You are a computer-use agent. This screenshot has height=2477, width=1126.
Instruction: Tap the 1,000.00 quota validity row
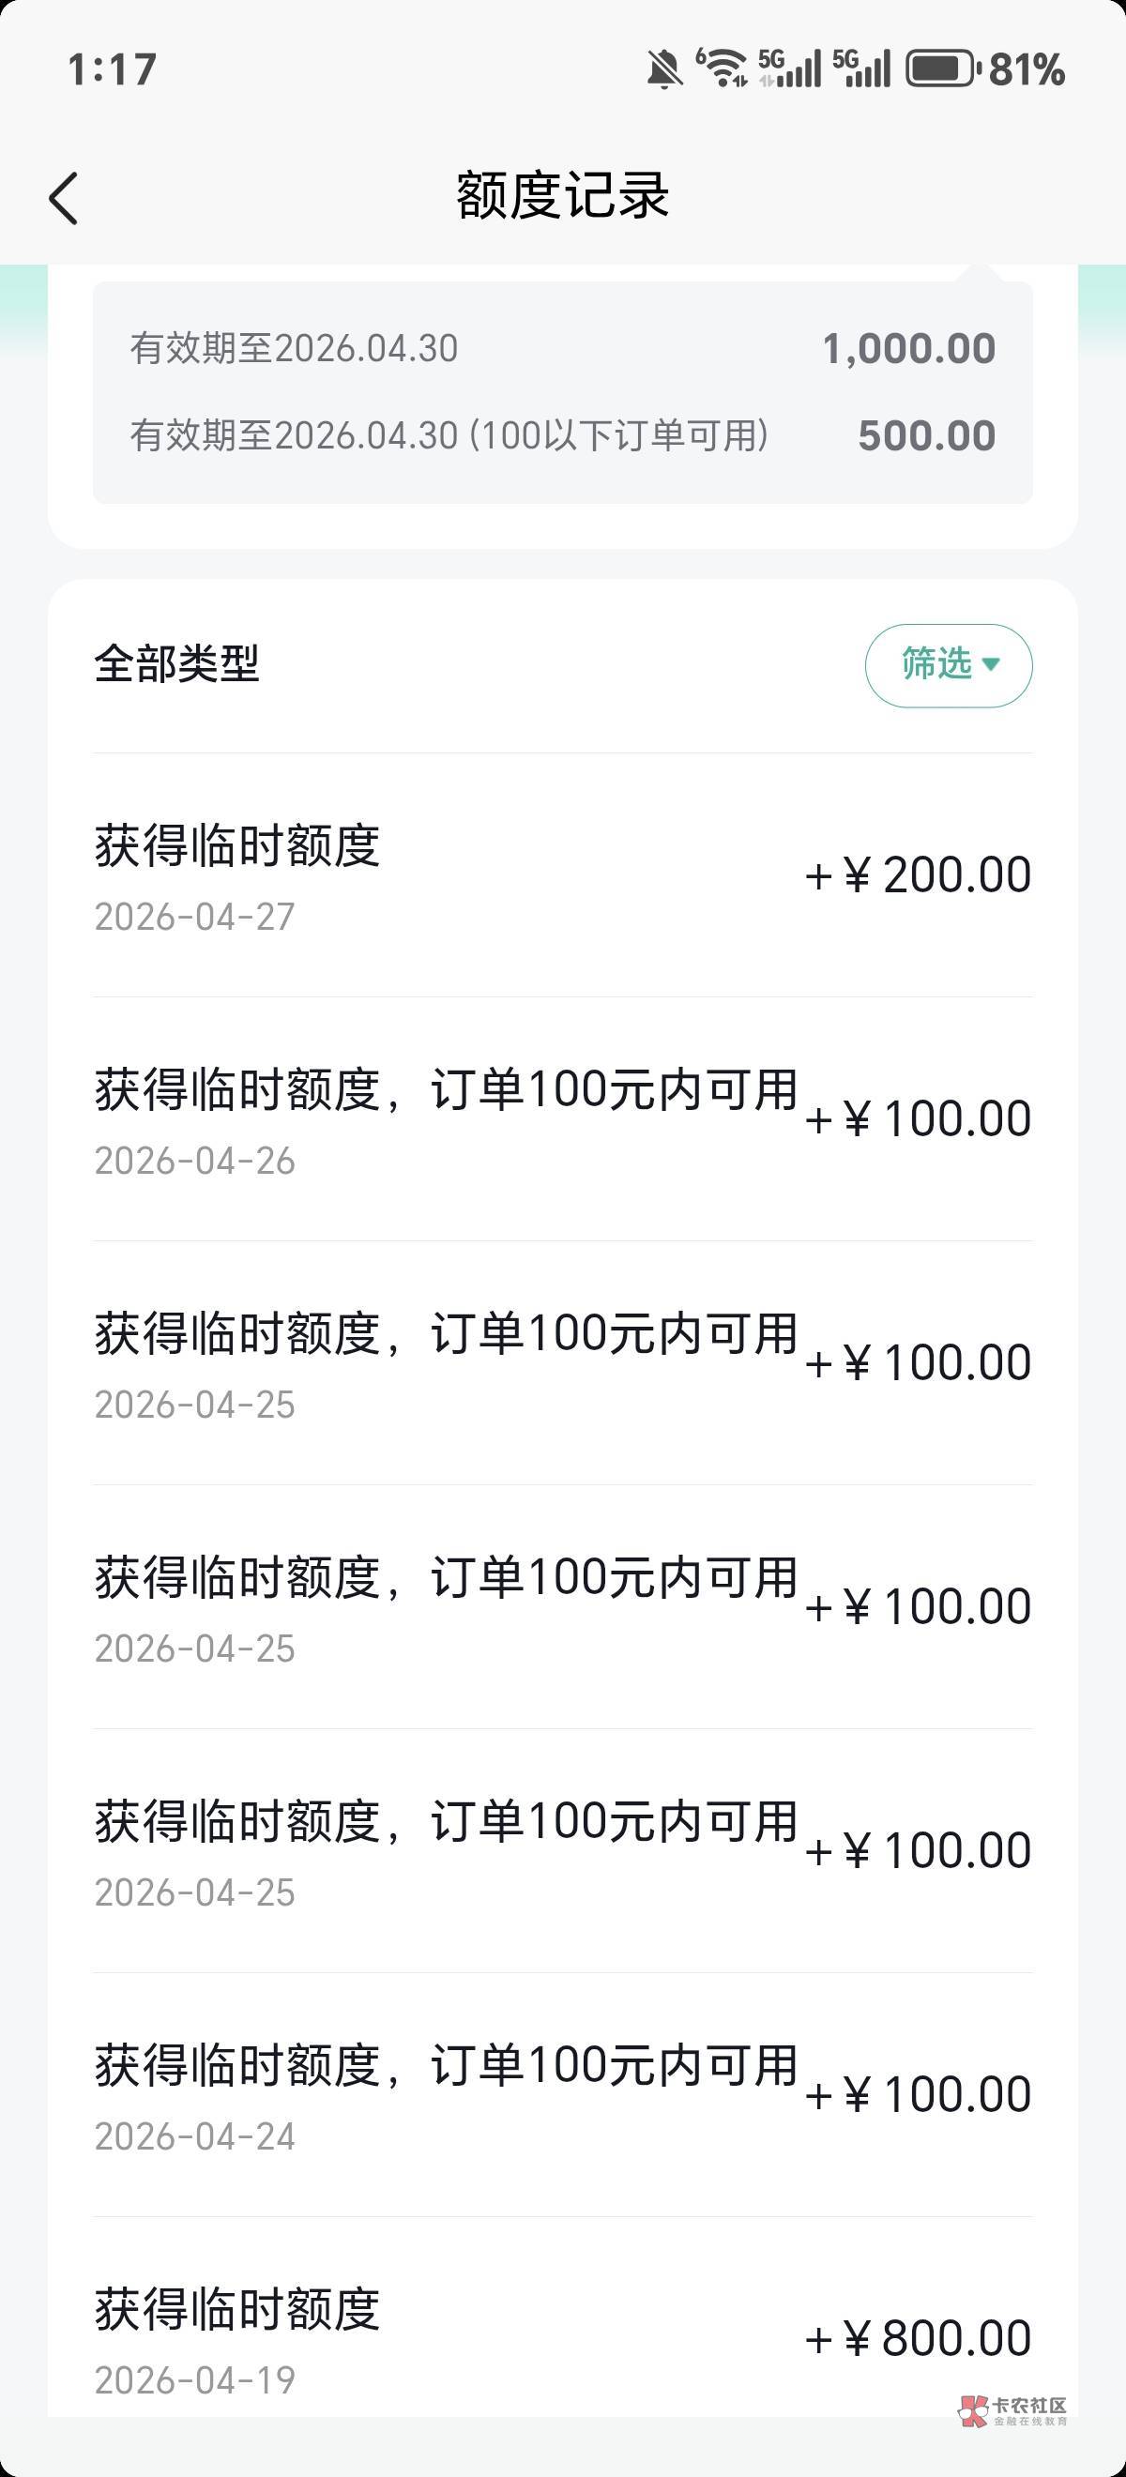[562, 348]
